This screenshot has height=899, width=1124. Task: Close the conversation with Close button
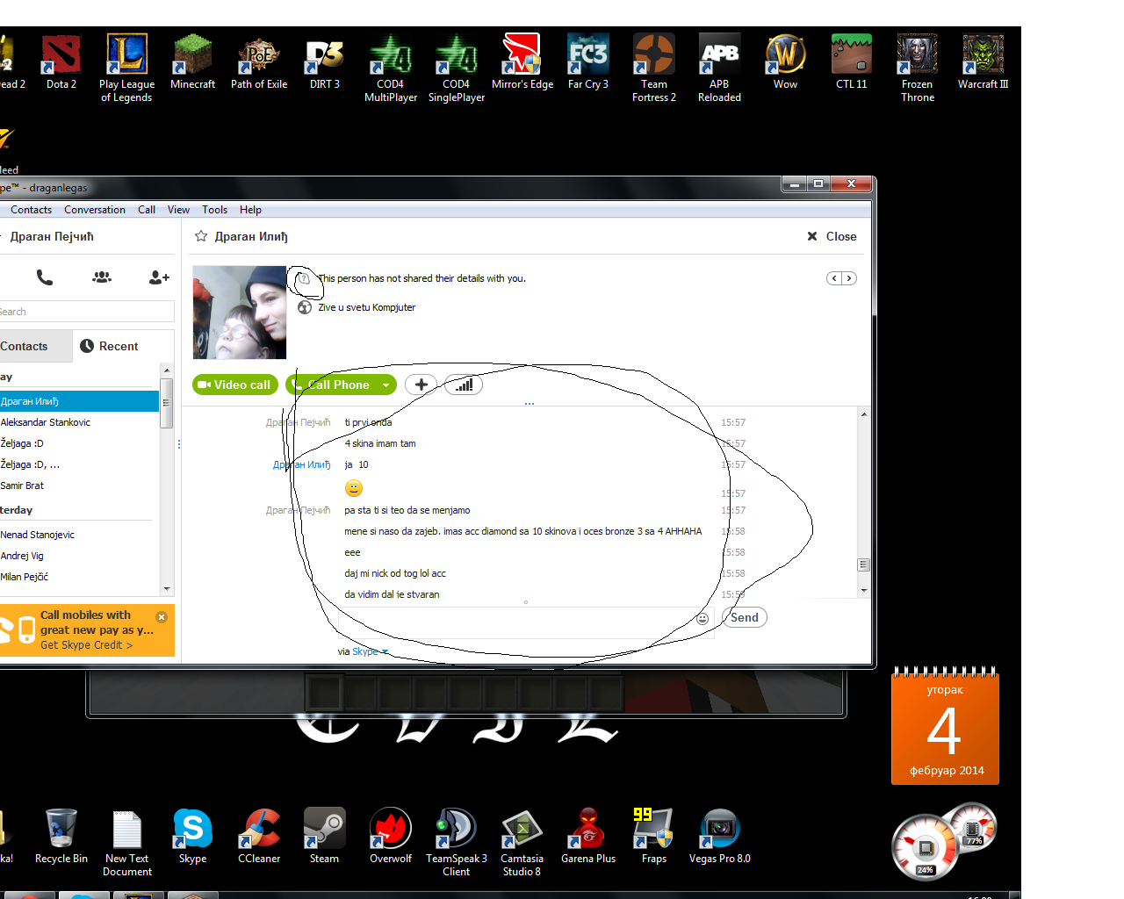pos(832,236)
